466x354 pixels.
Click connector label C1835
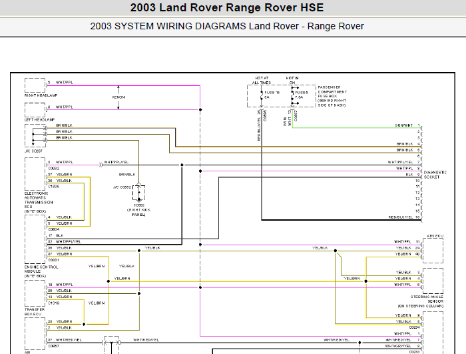click(x=54, y=187)
